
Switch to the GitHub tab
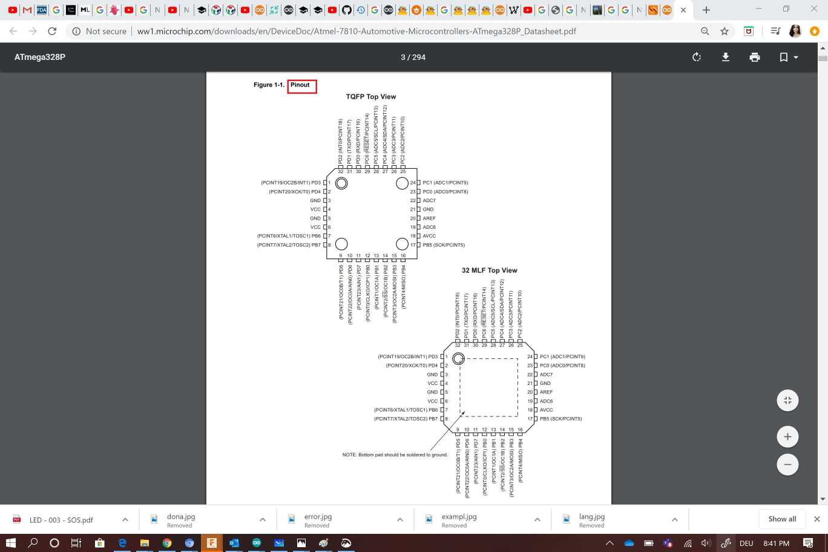[346, 10]
